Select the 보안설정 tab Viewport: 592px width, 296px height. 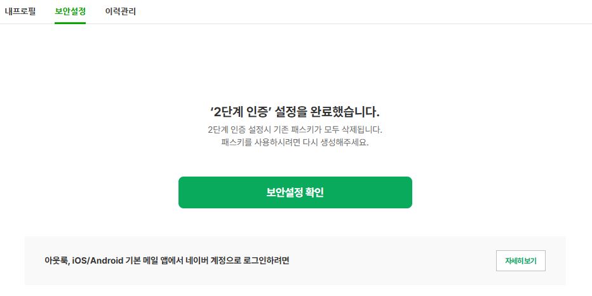pos(70,11)
